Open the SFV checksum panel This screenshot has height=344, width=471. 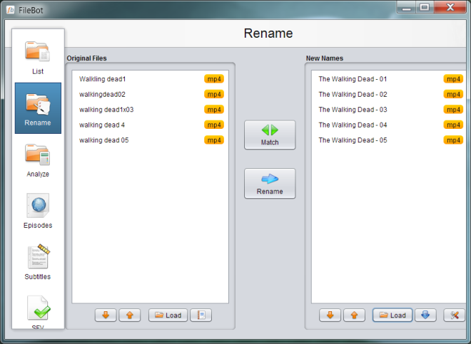pos(38,312)
